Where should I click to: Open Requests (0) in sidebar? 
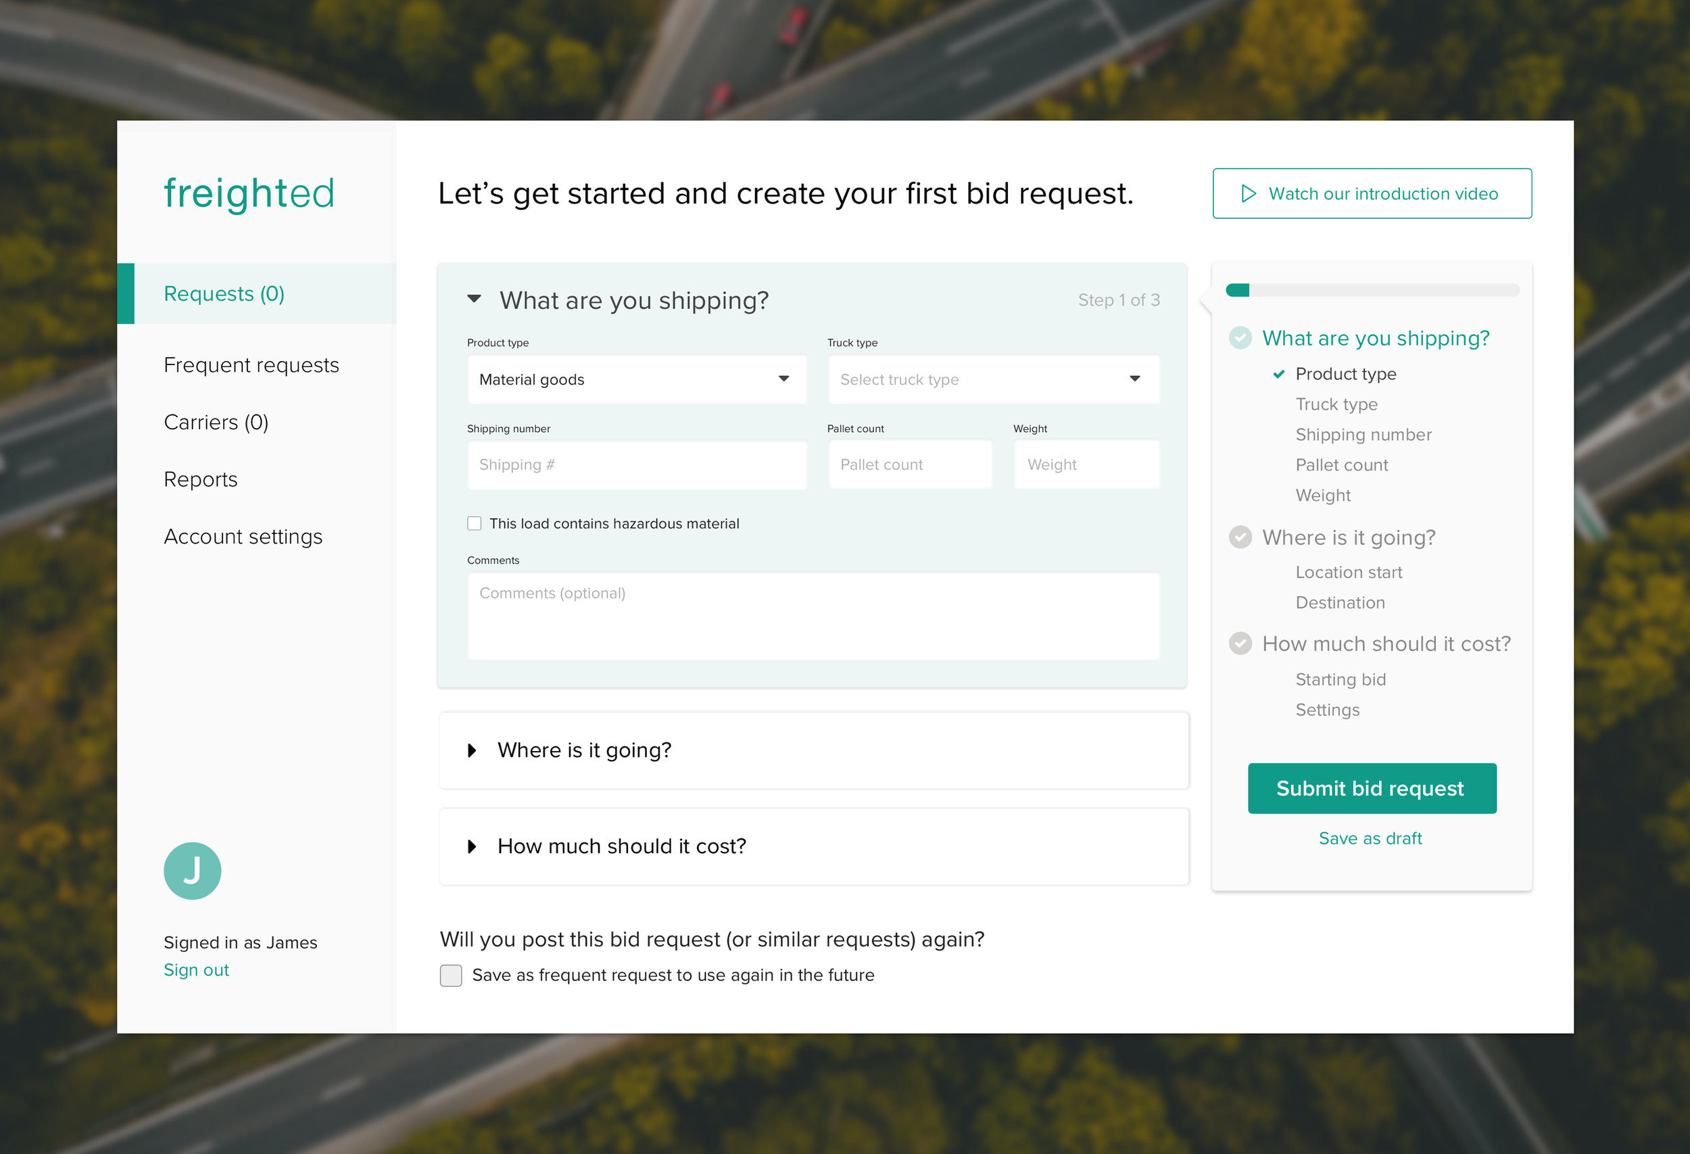(x=257, y=294)
